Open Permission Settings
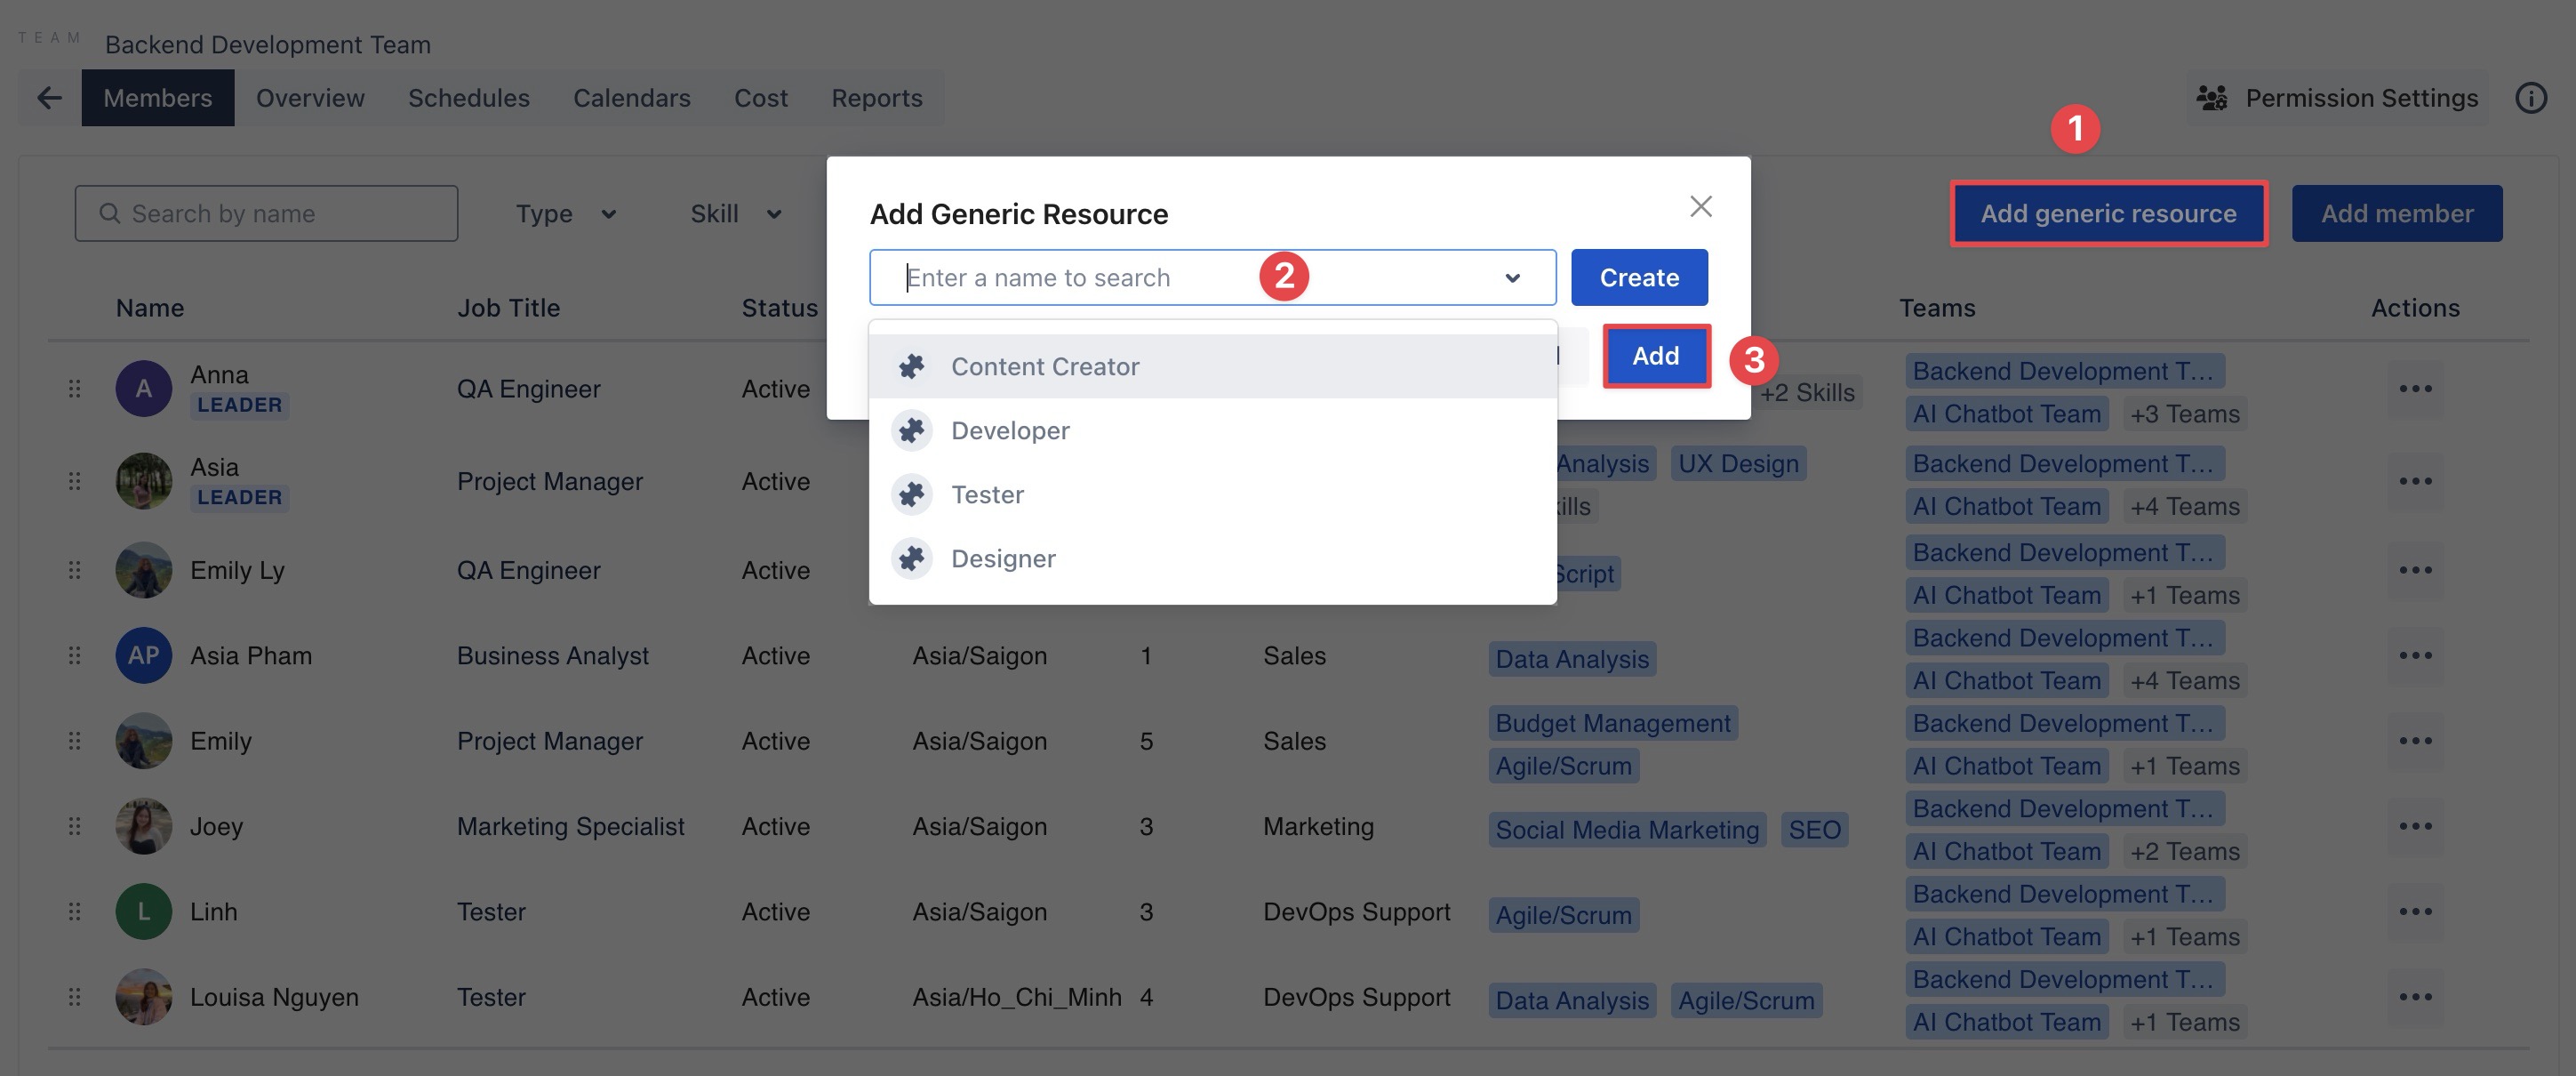The image size is (2576, 1076). click(x=2336, y=98)
